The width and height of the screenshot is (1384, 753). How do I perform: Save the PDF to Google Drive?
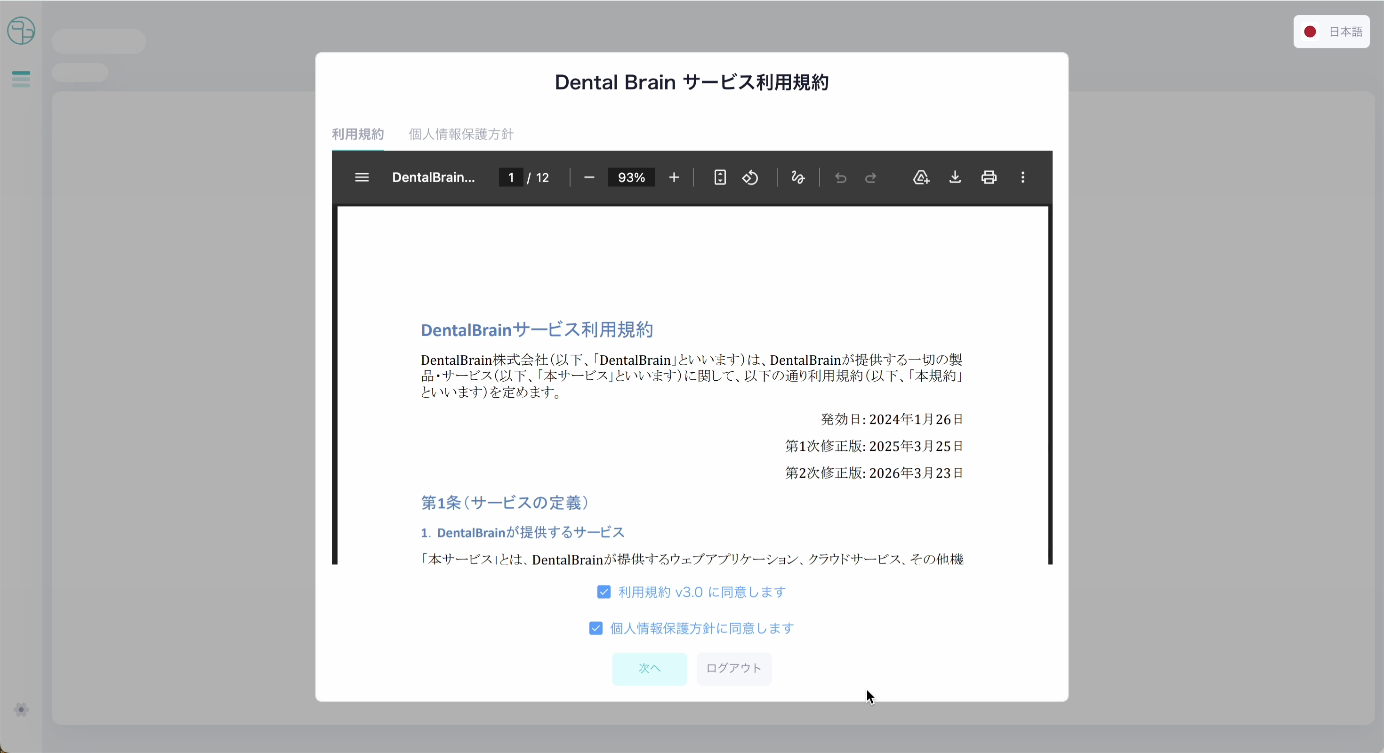click(921, 178)
